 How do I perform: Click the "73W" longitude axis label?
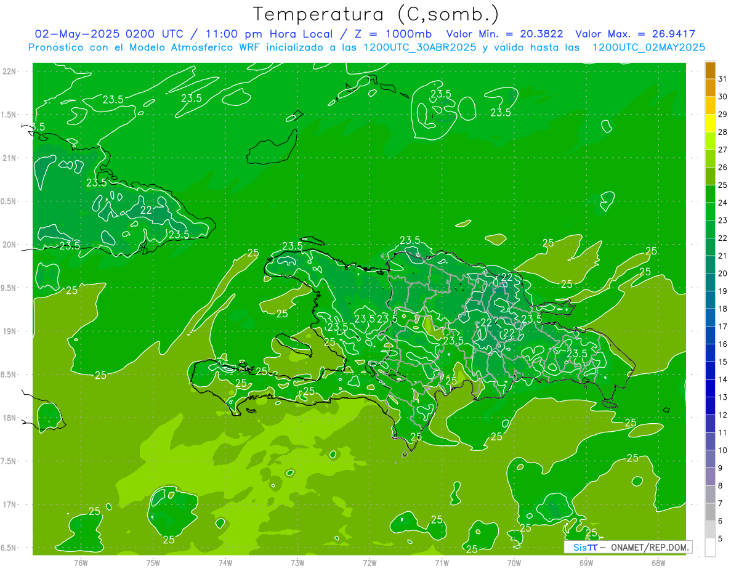pos(297,562)
